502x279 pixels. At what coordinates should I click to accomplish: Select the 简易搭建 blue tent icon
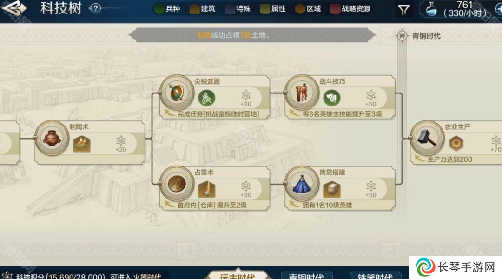coord(302,184)
